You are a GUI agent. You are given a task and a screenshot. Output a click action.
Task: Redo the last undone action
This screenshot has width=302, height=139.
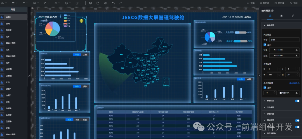click(x=121, y=3)
